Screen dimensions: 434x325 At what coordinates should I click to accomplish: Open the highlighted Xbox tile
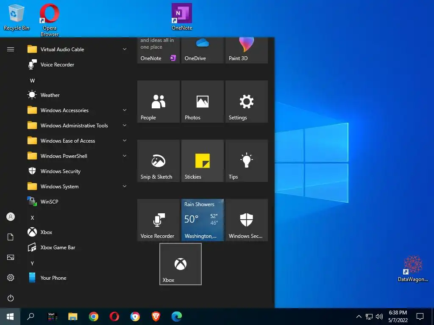coord(181,264)
